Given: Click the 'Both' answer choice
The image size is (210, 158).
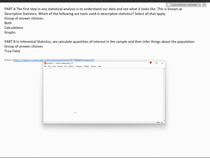Looking at the screenshot, I should [8, 23].
